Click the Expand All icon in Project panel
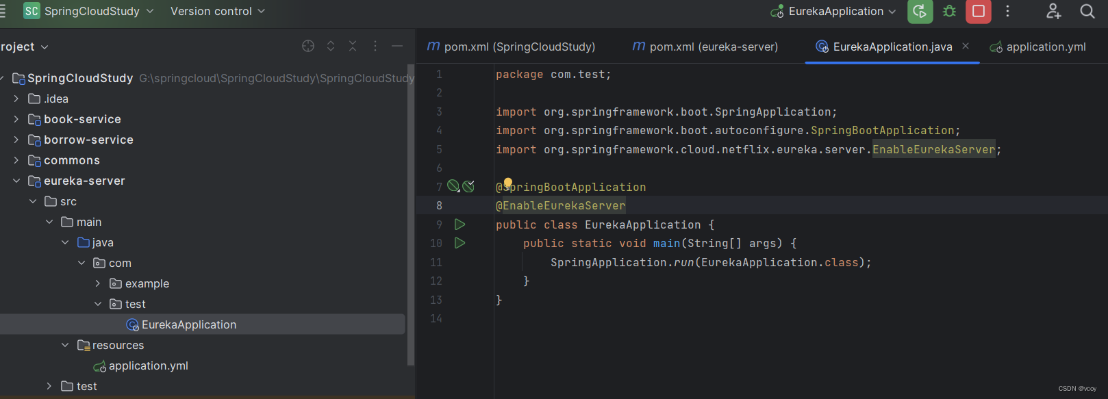 [x=331, y=46]
